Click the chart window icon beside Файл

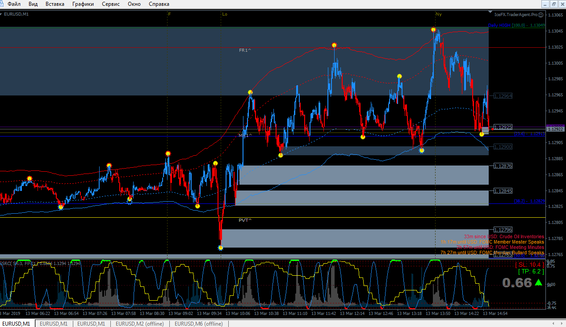tap(3, 4)
